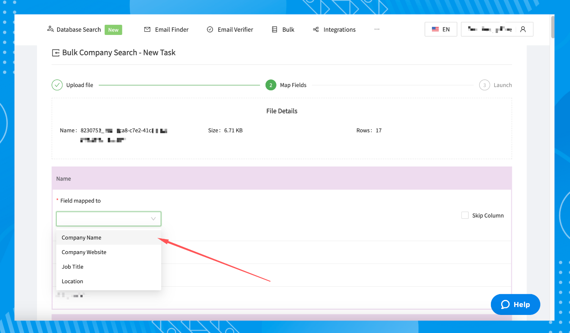Go to step 3 Launch
570x333 pixels.
[485, 85]
